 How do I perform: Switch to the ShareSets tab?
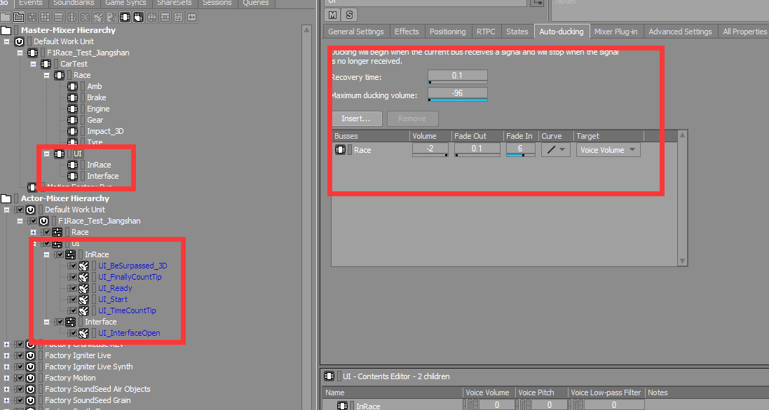[x=174, y=3]
